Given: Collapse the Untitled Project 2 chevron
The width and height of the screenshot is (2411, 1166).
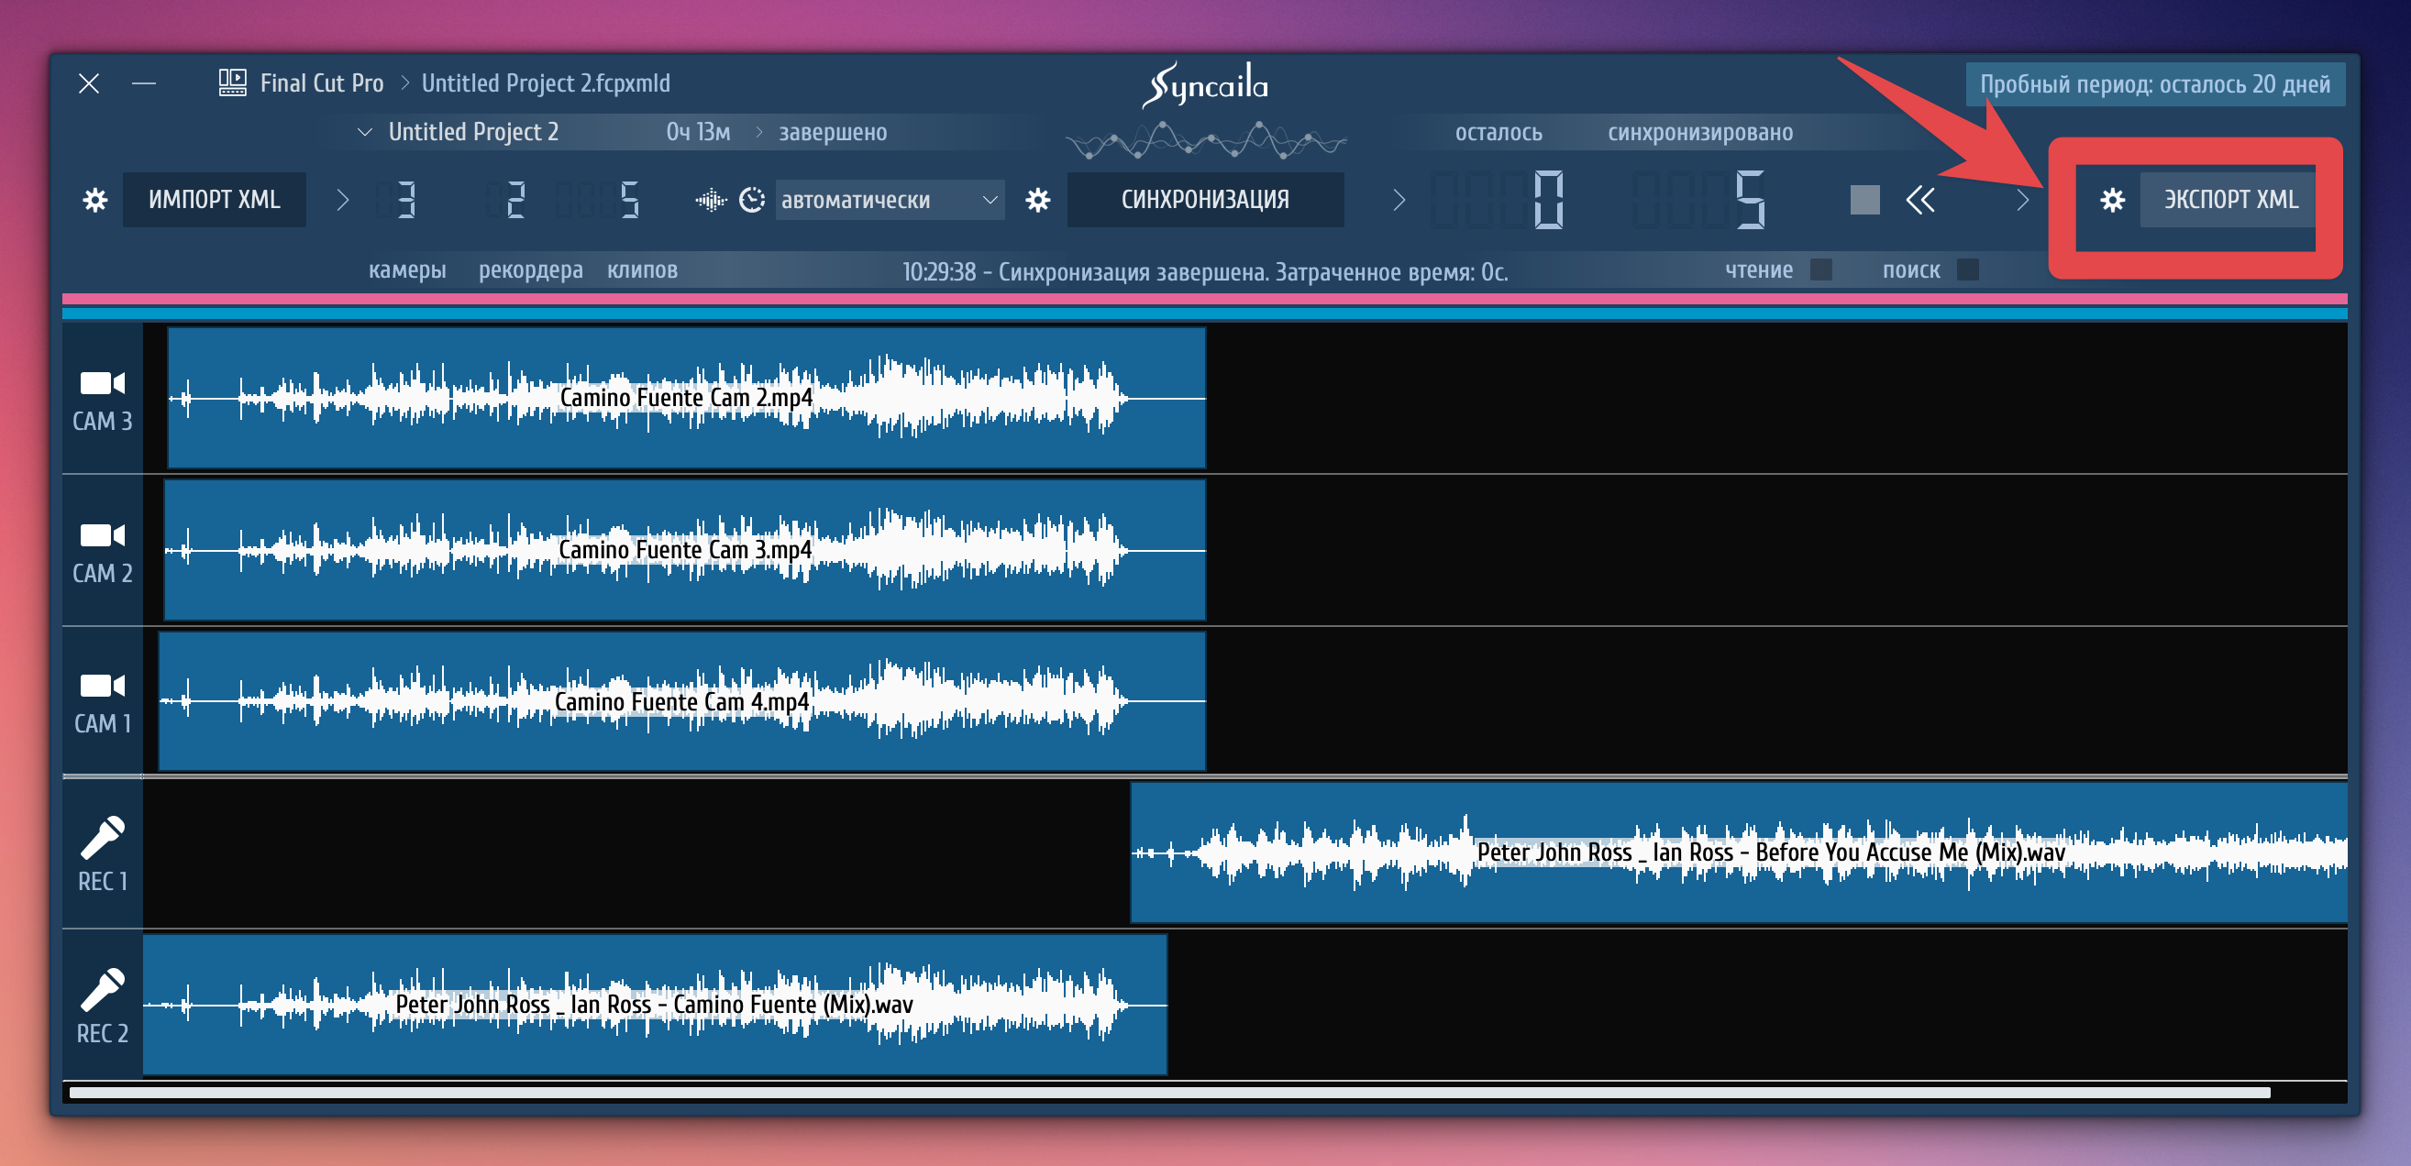Looking at the screenshot, I should tap(365, 132).
